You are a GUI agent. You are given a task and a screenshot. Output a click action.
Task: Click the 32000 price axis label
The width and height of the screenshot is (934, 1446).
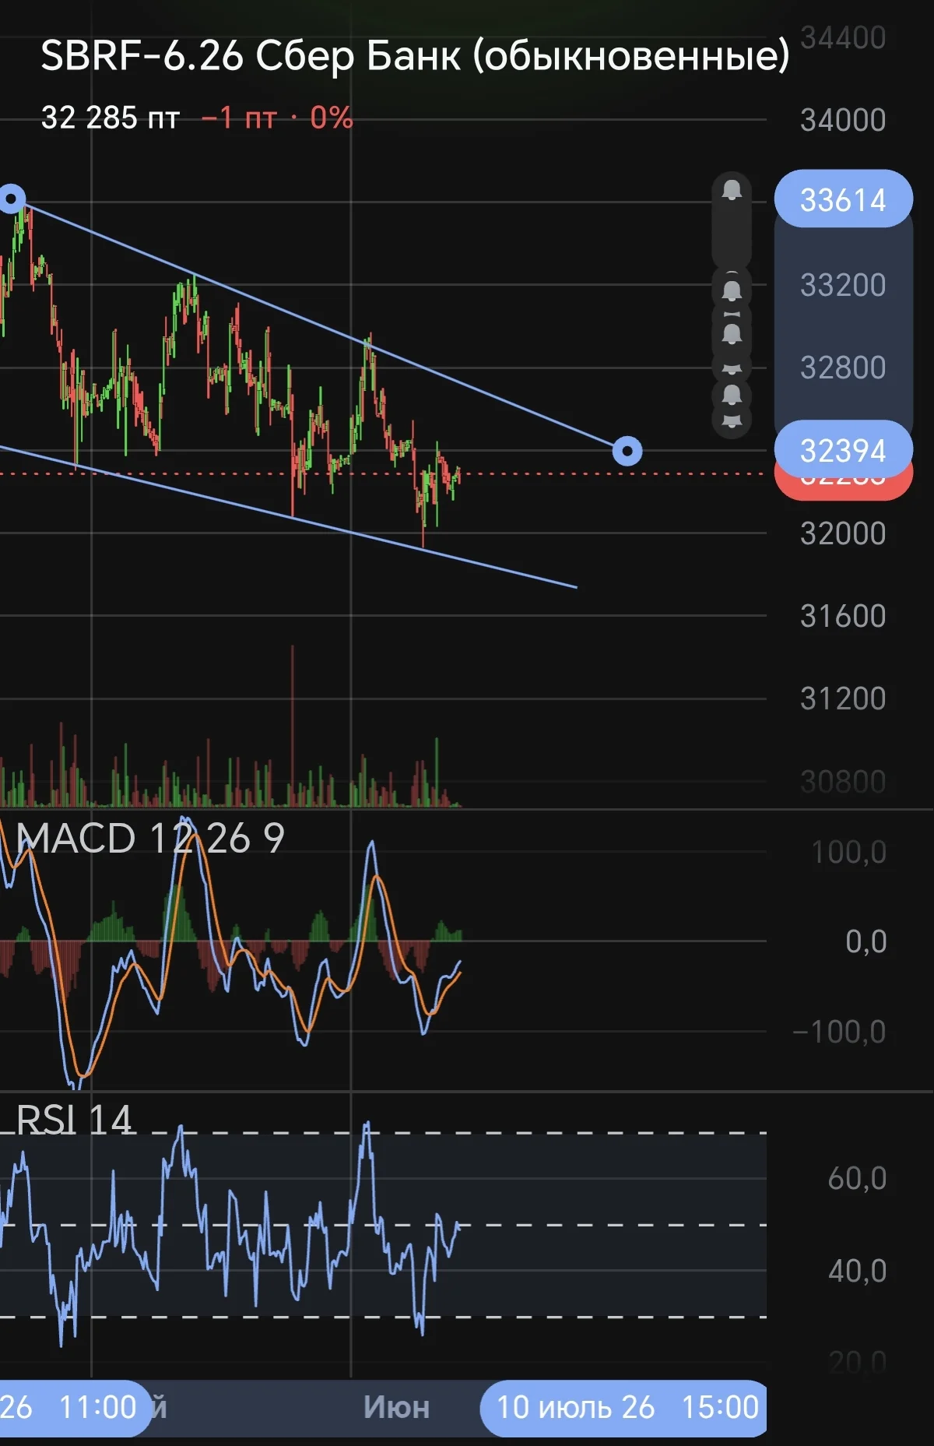point(843,533)
